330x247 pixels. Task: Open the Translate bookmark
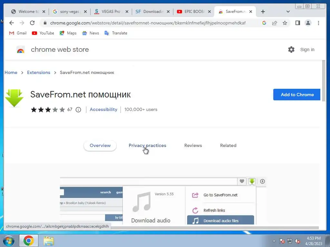pyautogui.click(x=116, y=33)
